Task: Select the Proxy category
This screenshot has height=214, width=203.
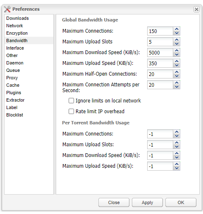Action: (x=29, y=78)
